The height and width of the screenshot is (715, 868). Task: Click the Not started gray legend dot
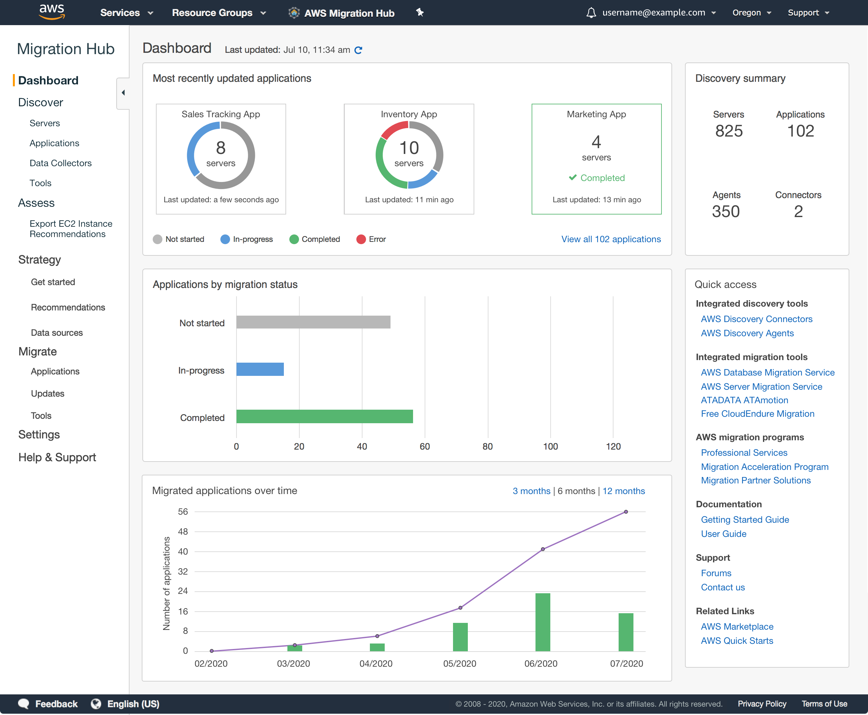157,239
